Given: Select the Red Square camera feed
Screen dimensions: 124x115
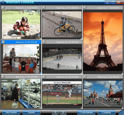Looking at the screenshot, I should 103,94.
